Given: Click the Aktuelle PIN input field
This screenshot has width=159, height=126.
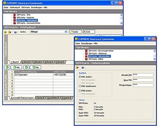Looking at the screenshot, I should [143, 75].
